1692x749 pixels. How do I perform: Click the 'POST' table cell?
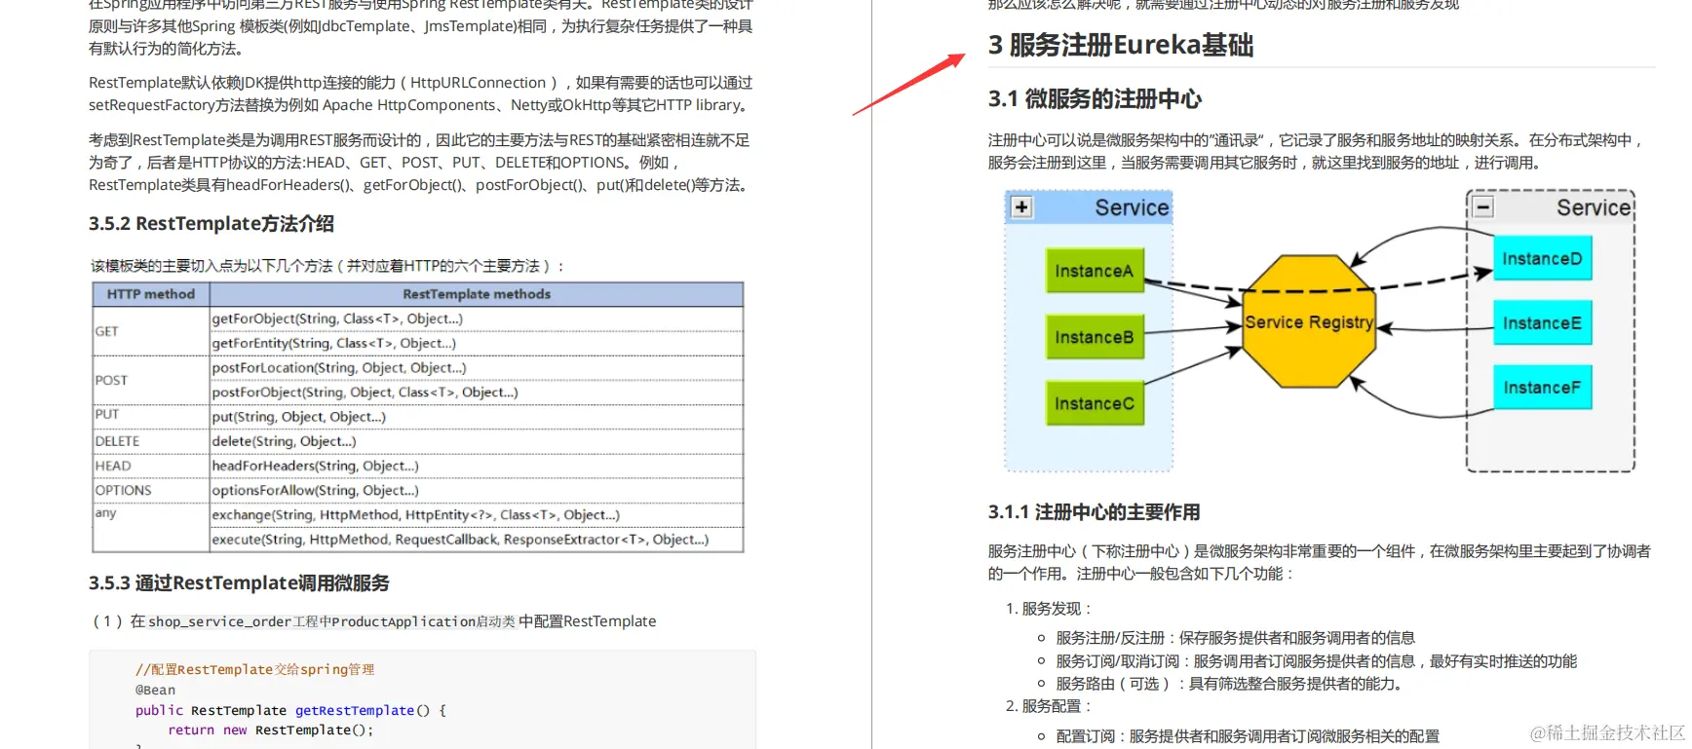pyautogui.click(x=151, y=380)
